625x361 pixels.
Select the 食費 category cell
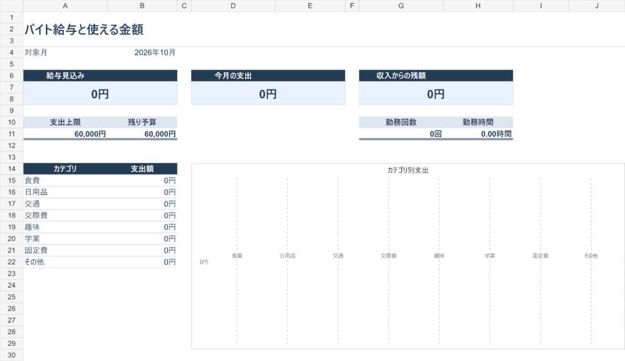point(65,180)
